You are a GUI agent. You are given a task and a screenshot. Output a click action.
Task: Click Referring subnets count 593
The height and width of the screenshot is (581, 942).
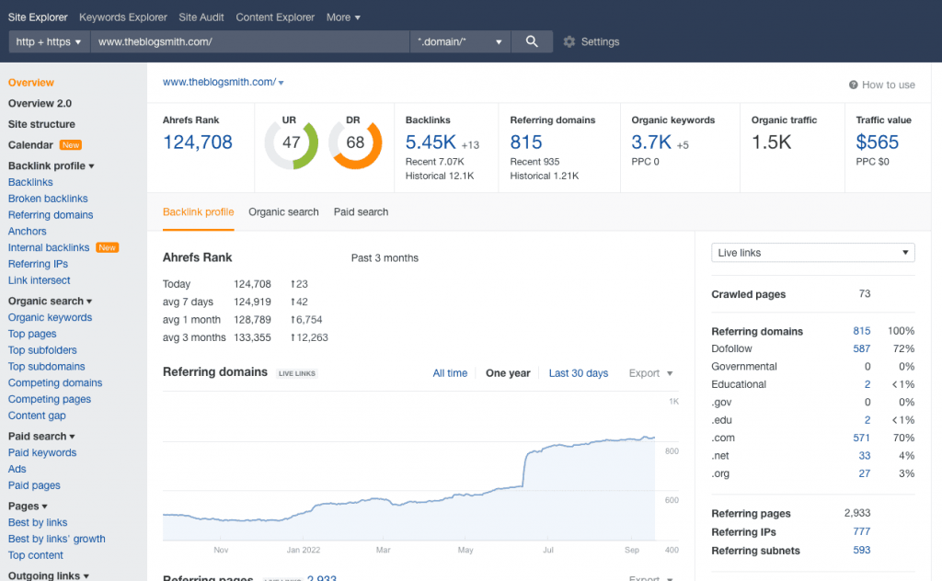pos(861,550)
